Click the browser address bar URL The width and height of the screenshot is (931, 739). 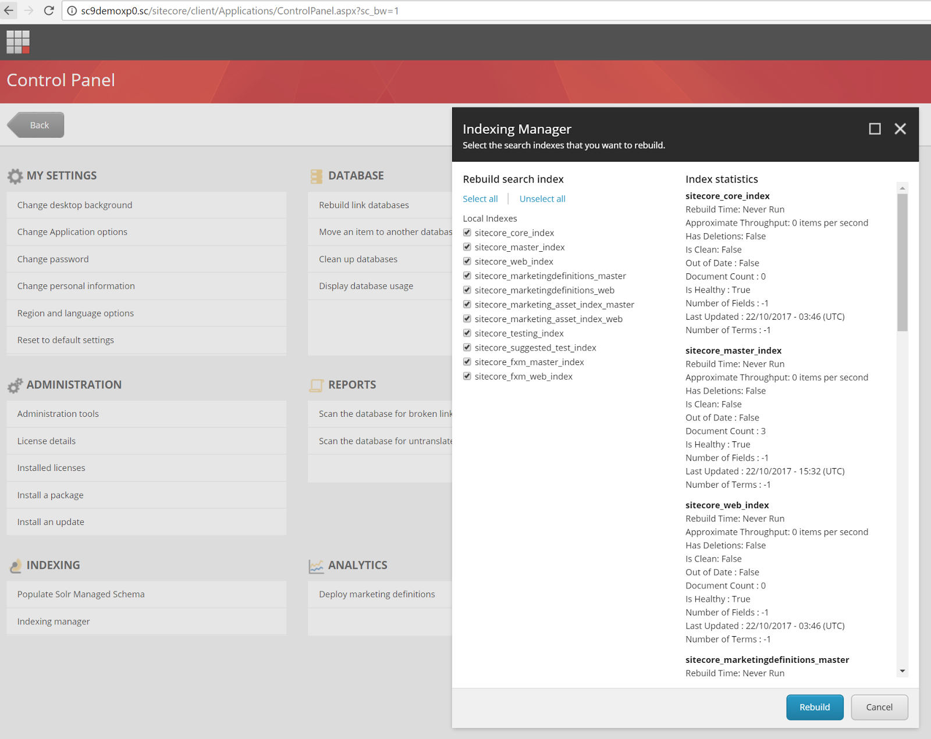(240, 11)
